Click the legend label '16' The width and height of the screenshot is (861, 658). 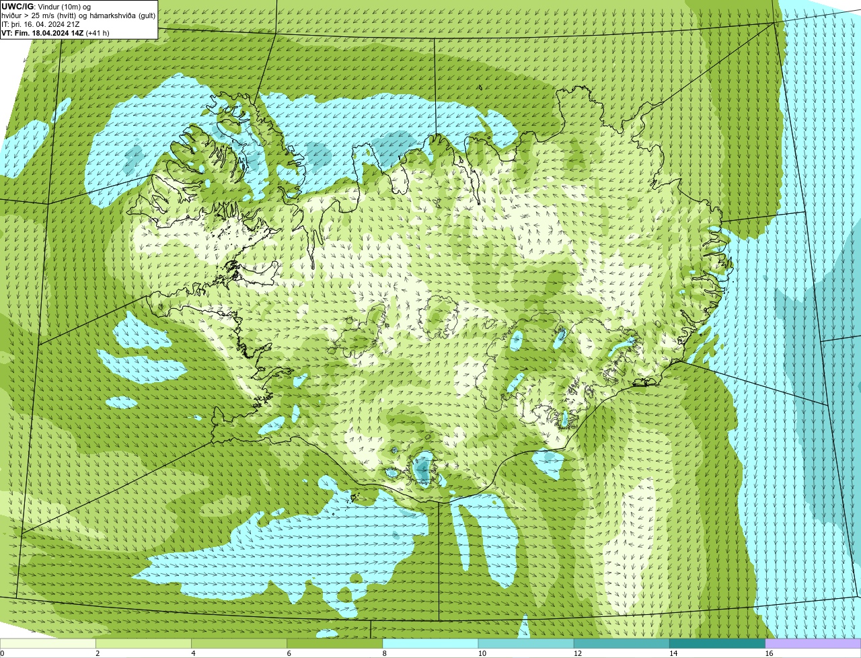pos(769,653)
